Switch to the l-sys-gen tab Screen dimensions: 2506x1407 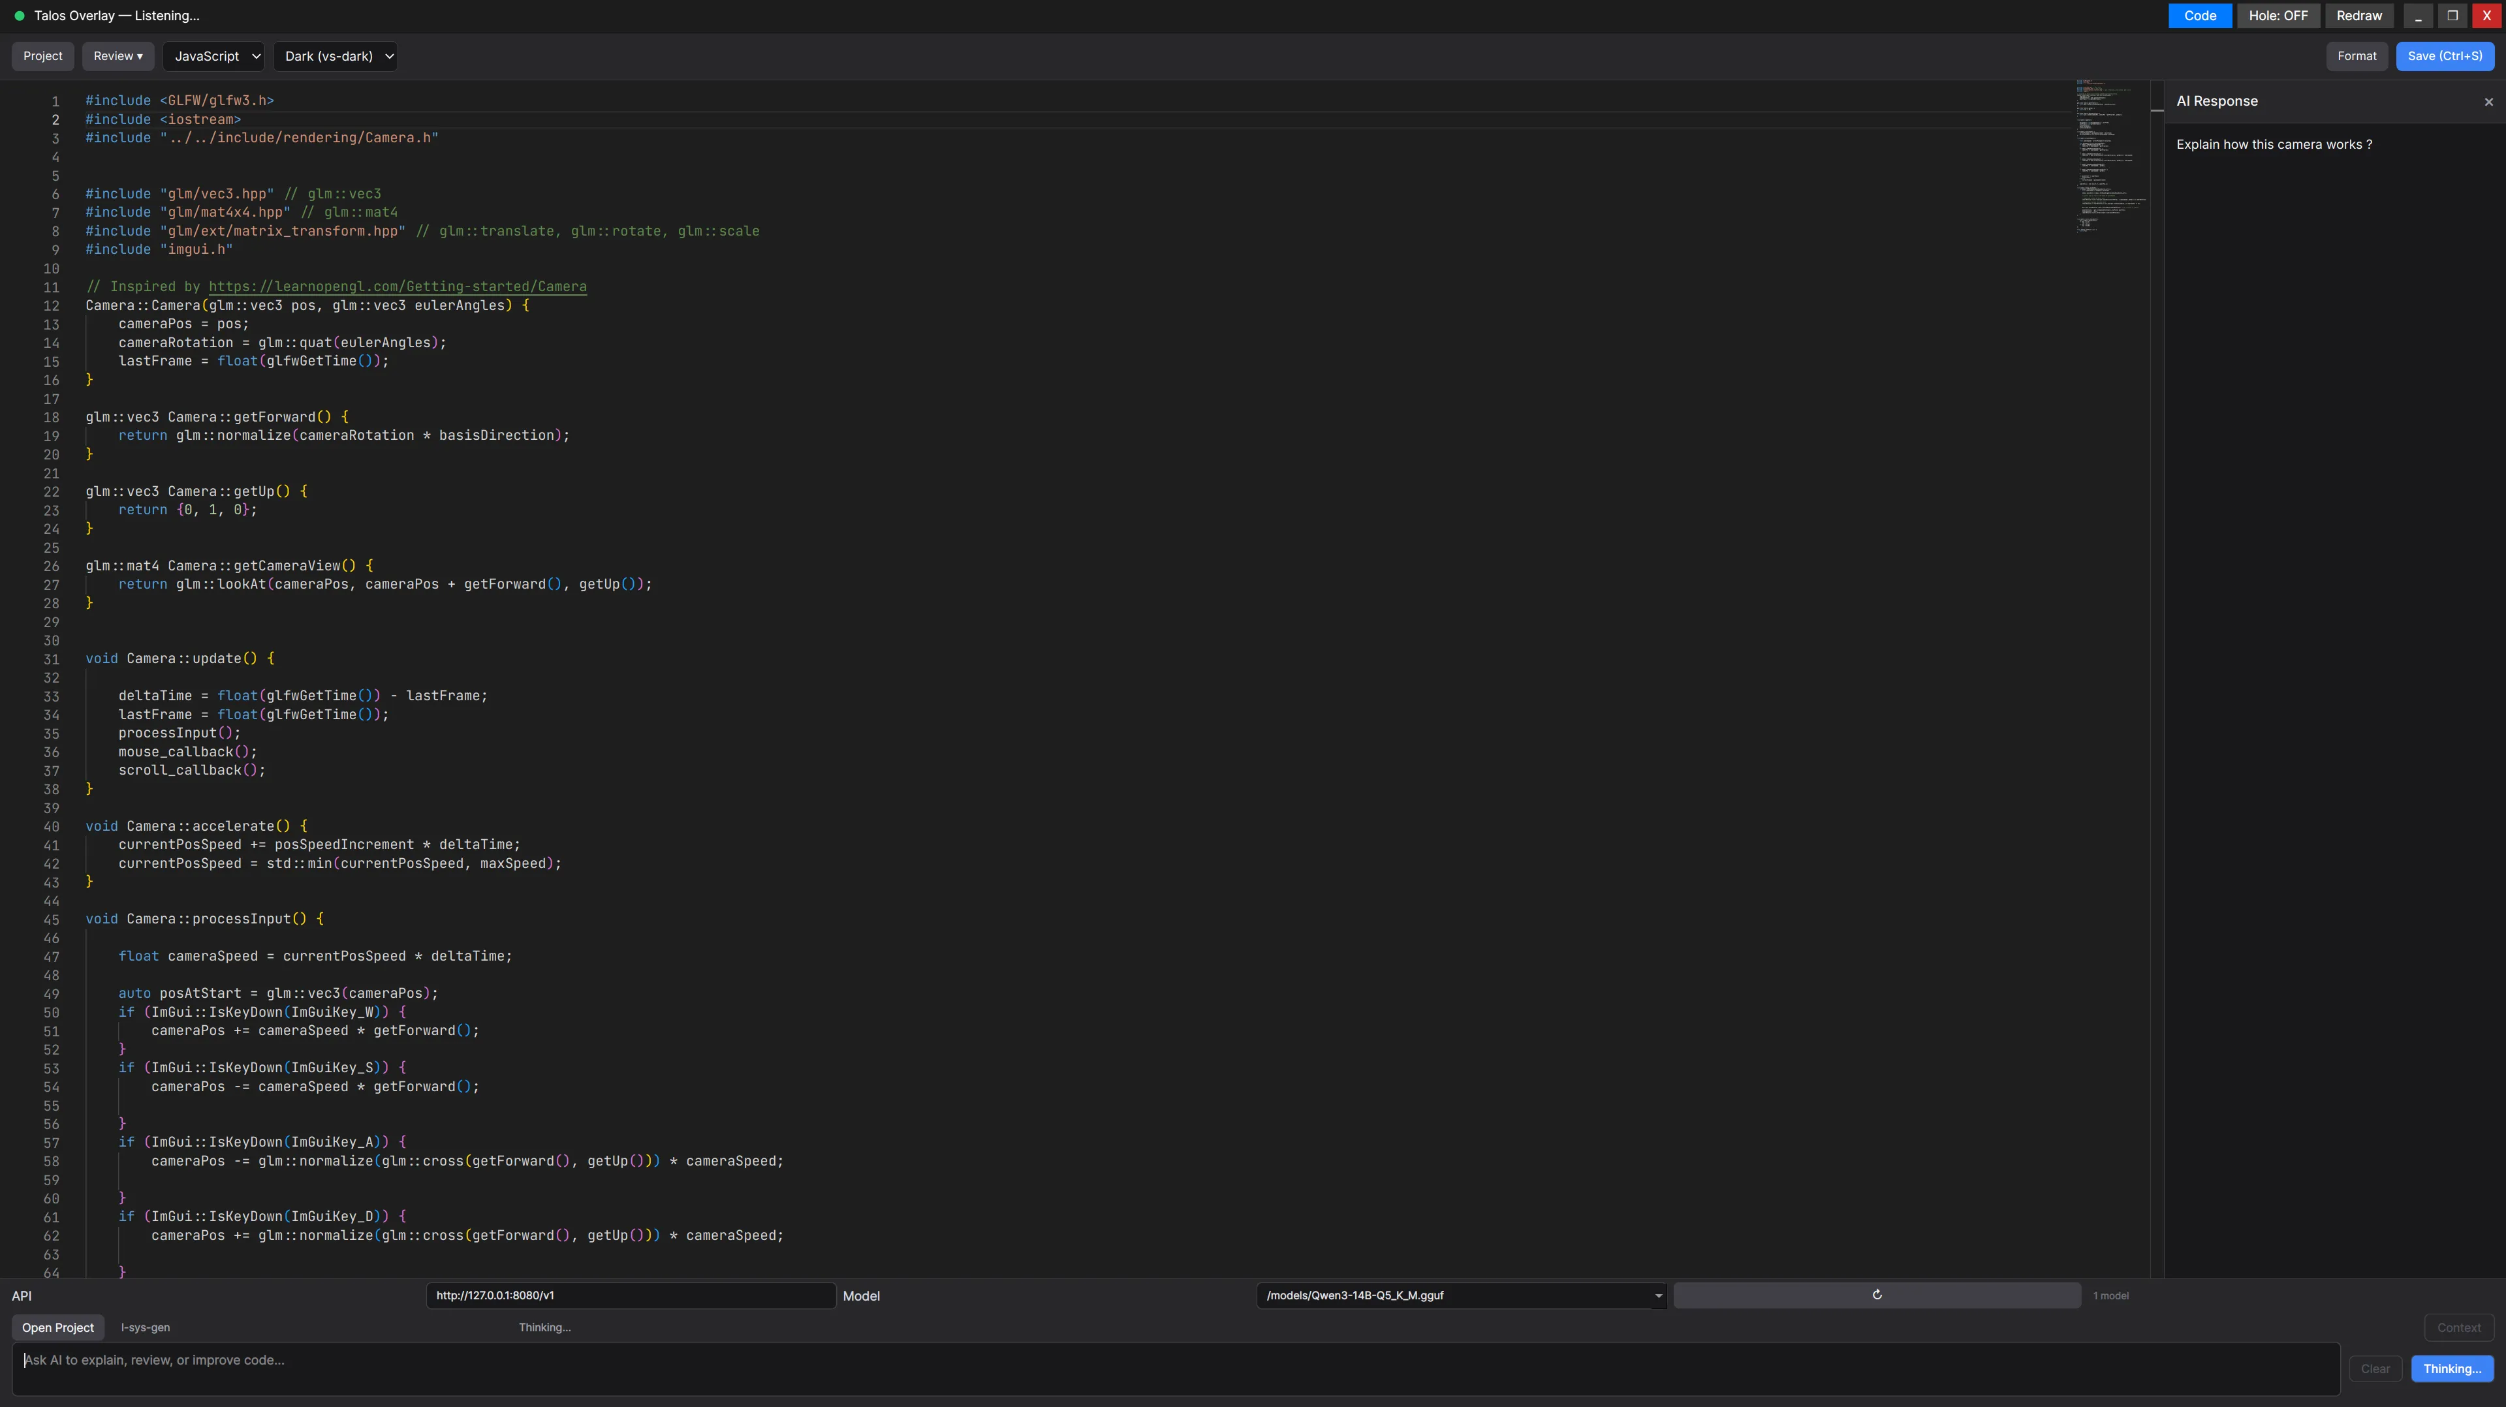(x=145, y=1327)
